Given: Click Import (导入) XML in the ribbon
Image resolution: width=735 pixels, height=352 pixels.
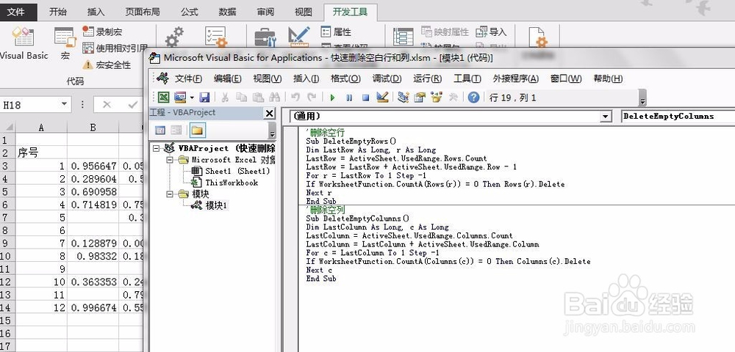Looking at the screenshot, I should tap(491, 32).
